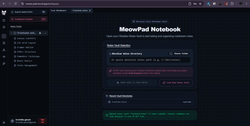Screen dimensions: 250x126
Task: Open settings gear at bottom left
Action: click(x=4, y=123)
